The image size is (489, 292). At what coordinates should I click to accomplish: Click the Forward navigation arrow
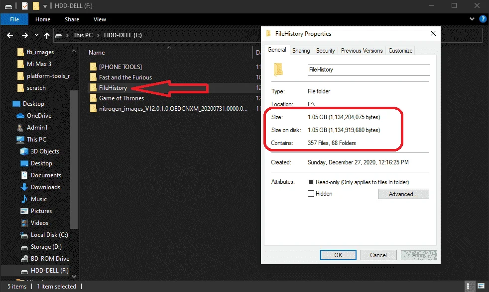[24, 35]
